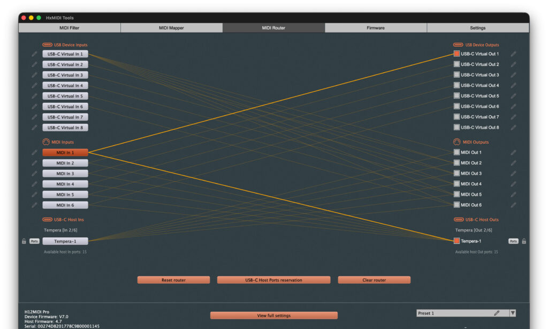Click the MIDI Outputs DIN connector icon

pos(457,142)
